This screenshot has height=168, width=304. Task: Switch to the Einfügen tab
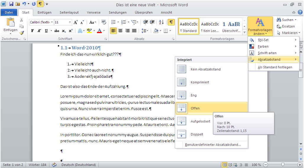tap(44, 12)
